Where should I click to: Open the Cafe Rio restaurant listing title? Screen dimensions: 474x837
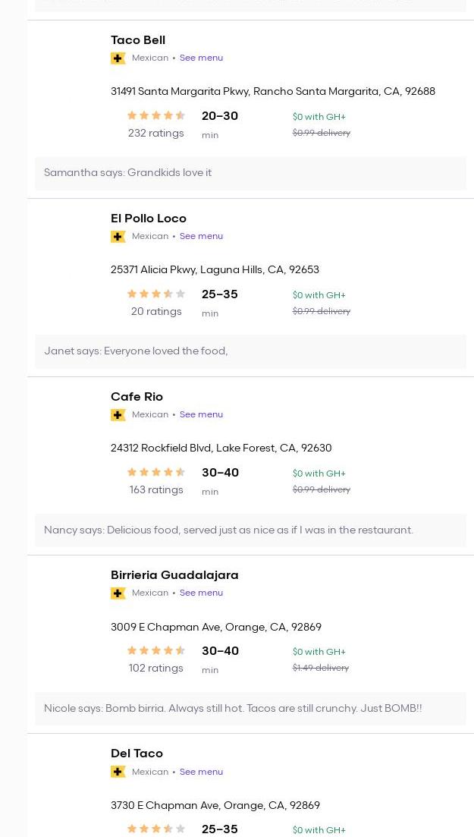137,397
